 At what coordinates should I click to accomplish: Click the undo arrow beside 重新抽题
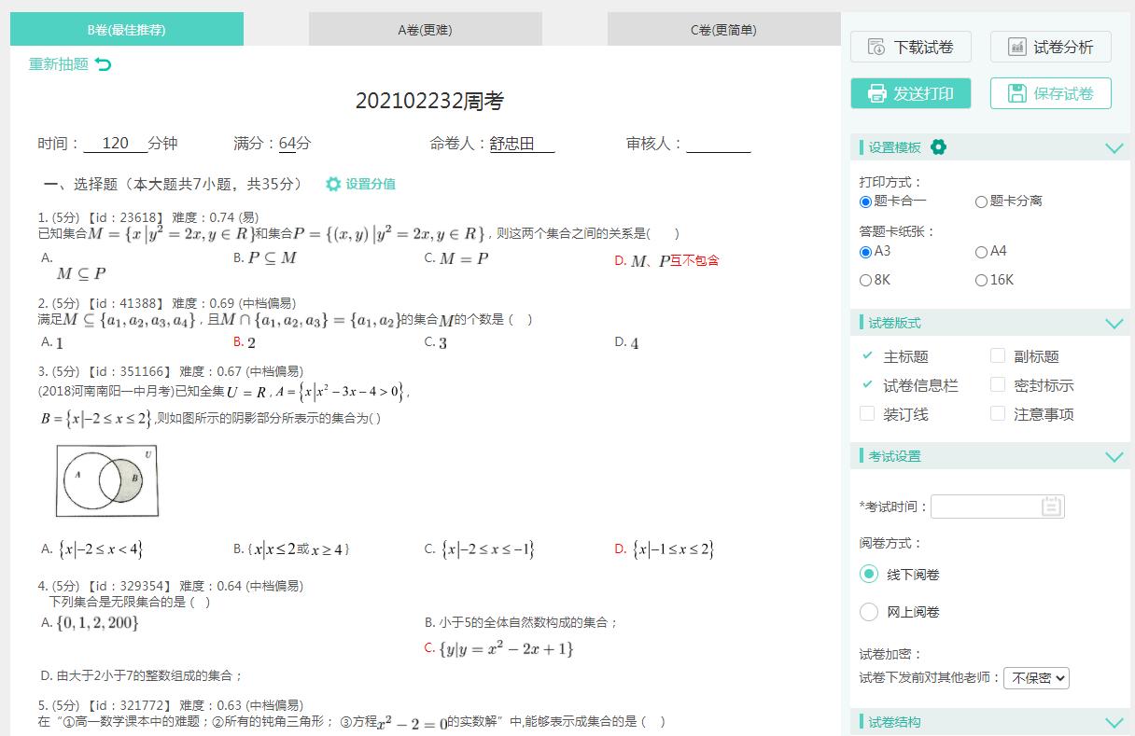click(x=101, y=63)
